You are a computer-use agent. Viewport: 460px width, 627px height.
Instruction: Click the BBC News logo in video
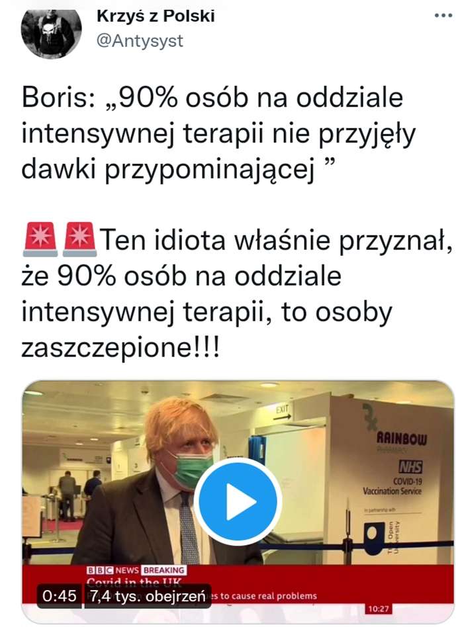[113, 570]
